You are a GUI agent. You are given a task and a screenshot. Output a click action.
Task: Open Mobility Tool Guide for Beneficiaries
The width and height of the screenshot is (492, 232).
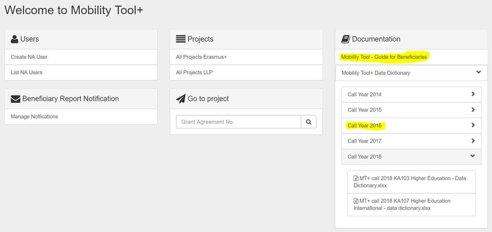(384, 57)
